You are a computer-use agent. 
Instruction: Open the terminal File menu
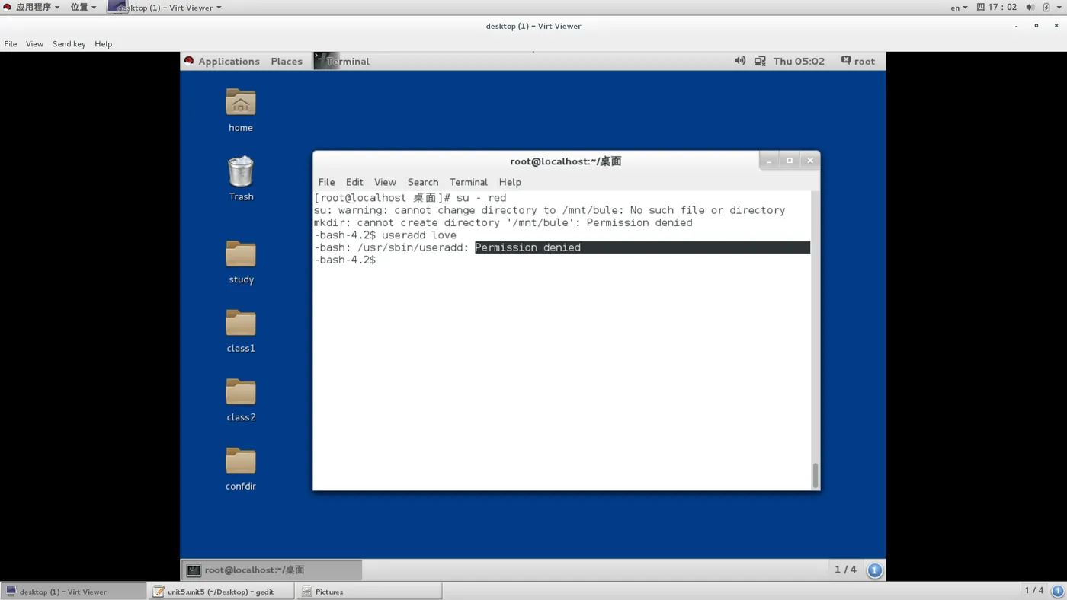(x=326, y=182)
